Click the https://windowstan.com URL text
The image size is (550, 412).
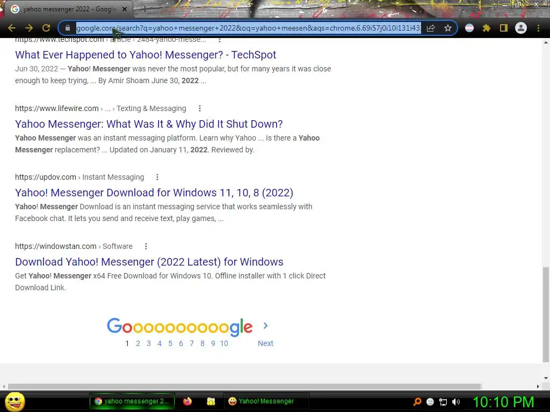pyautogui.click(x=56, y=247)
